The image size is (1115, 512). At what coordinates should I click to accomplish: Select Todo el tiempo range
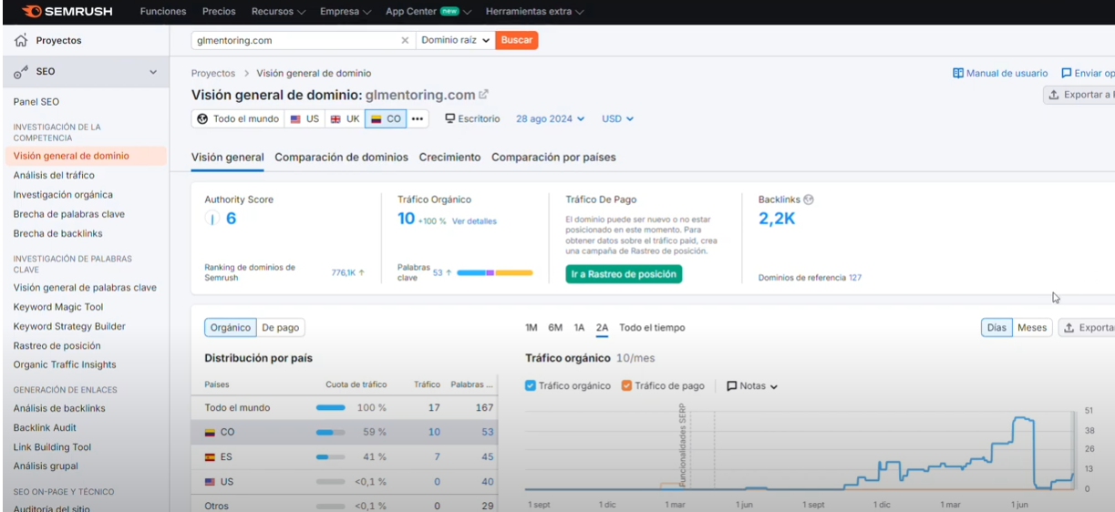[x=652, y=327]
